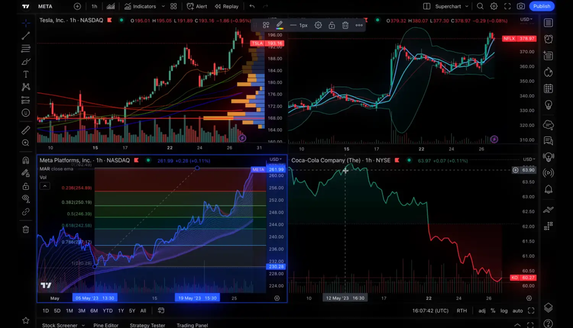Image resolution: width=573 pixels, height=328 pixels.
Task: Select the trend line drawing tool
Action: coord(26,36)
